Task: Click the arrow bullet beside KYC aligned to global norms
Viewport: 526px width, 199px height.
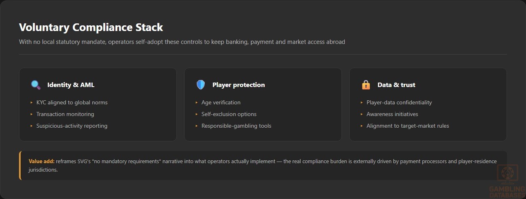Action: 32,103
